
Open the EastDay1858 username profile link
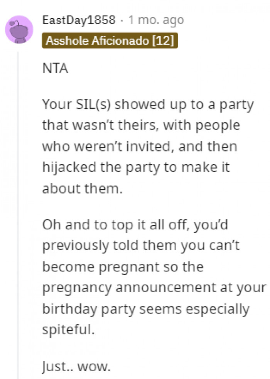click(x=79, y=20)
